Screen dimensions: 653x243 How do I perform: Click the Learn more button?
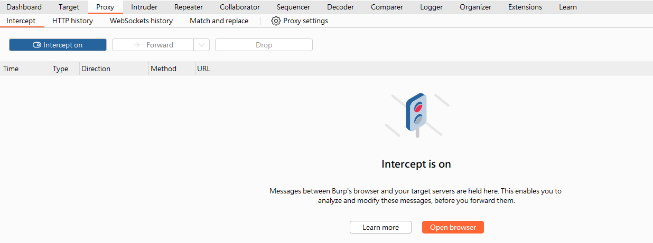click(380, 227)
